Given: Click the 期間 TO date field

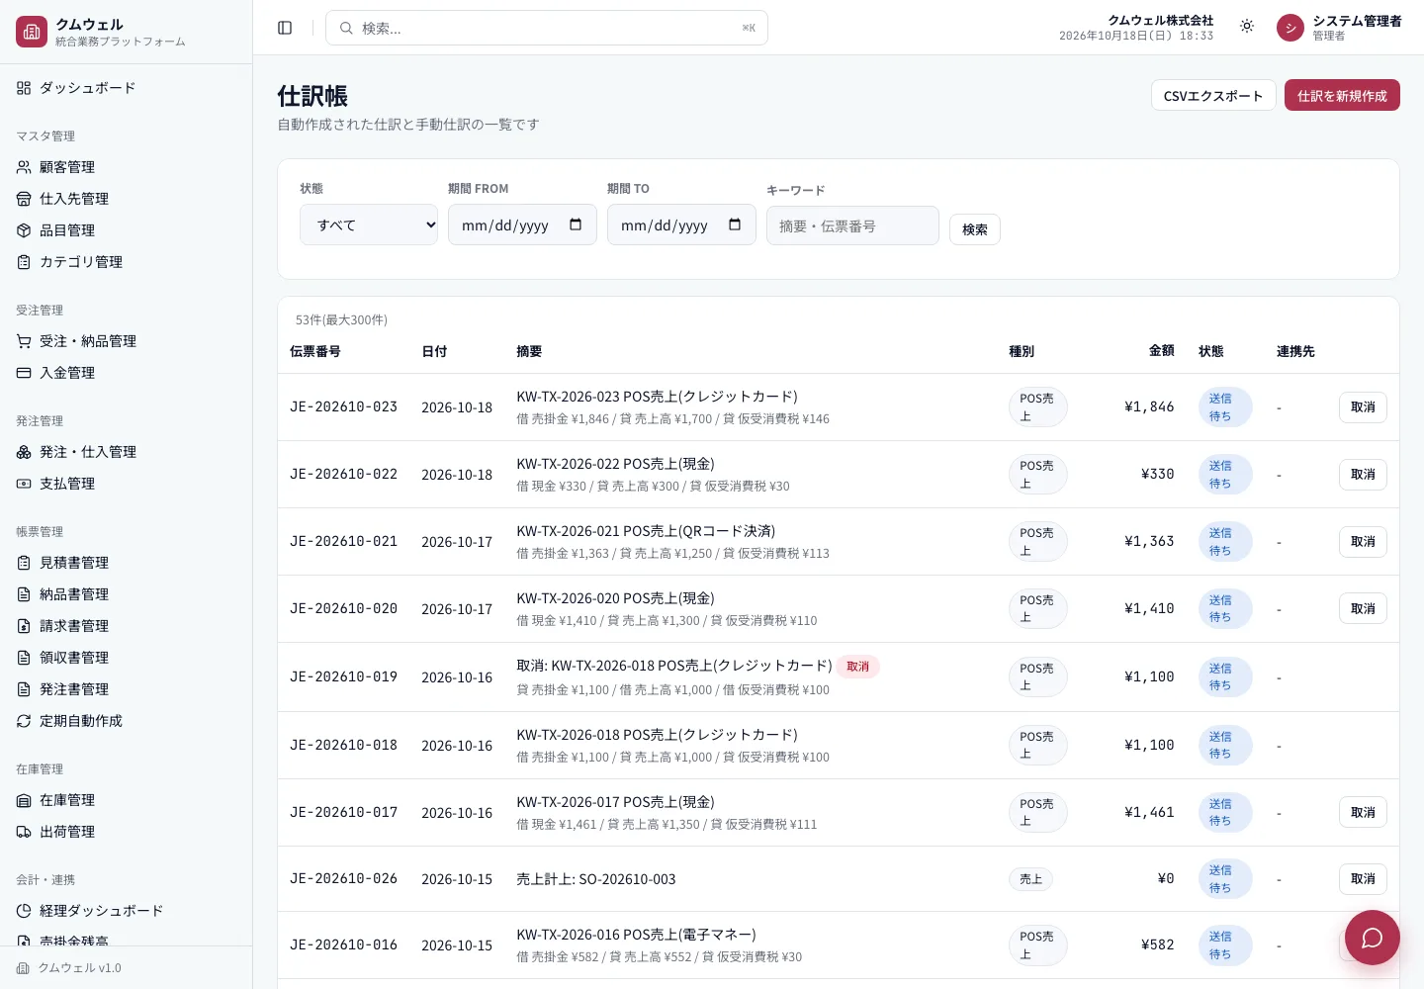Looking at the screenshot, I should [x=681, y=225].
